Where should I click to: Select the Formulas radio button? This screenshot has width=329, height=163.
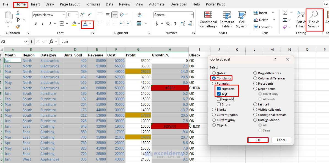point(214,84)
